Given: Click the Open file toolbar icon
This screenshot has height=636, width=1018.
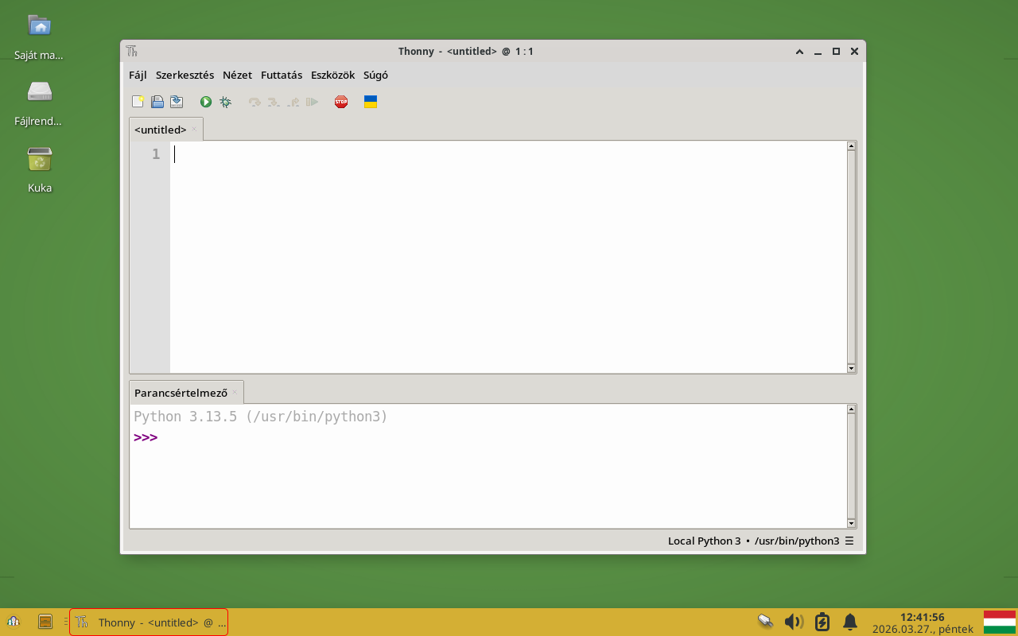Looking at the screenshot, I should (x=157, y=102).
